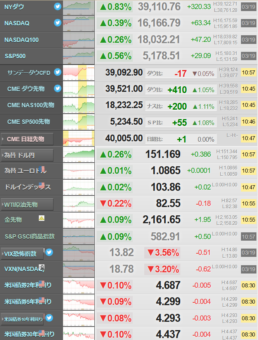Open the 為替 ドル円 mini chart
The width and height of the screenshot is (258, 340).
78,155
